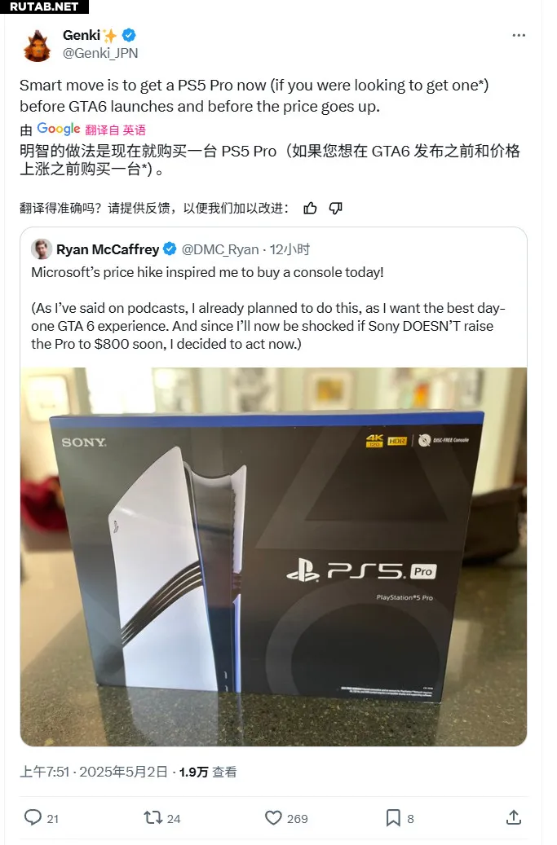Screen dimensions: 557x845
Task: Give thumbs up to the translation
Action: coord(310,209)
